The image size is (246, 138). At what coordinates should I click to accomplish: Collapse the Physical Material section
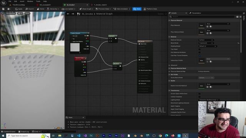pos(170,20)
